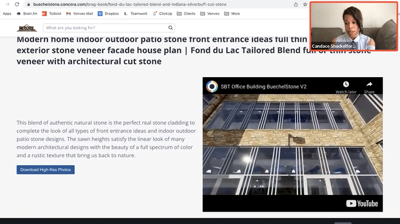The height and width of the screenshot is (224, 400).
Task: Expand the Venveo bookmark folder
Action: 209,13
